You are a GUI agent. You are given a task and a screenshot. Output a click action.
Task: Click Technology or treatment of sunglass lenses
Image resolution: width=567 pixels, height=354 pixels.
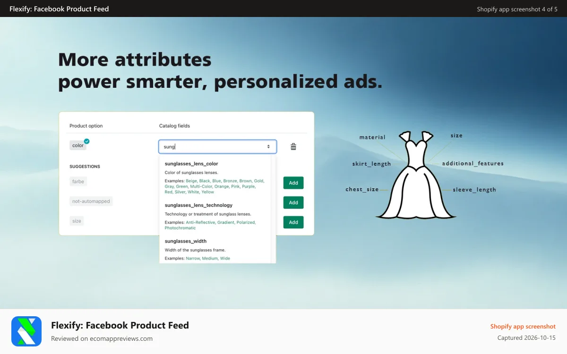[x=208, y=214]
